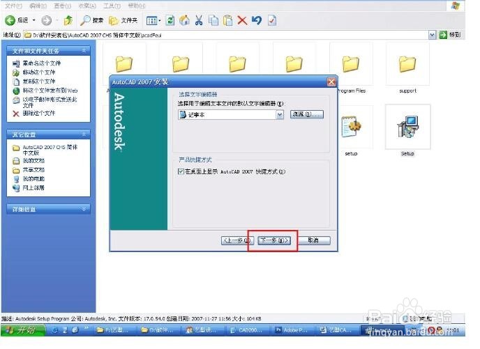Toggle the Folders pane button
This screenshot has height=349, width=480.
pyautogui.click(x=123, y=20)
